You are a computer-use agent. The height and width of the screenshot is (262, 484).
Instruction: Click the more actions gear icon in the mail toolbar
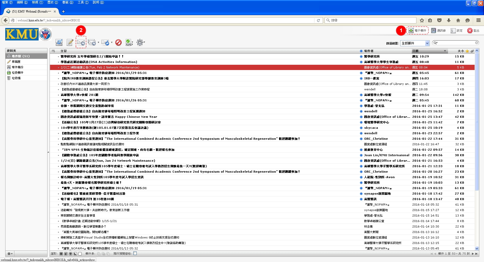click(x=140, y=42)
